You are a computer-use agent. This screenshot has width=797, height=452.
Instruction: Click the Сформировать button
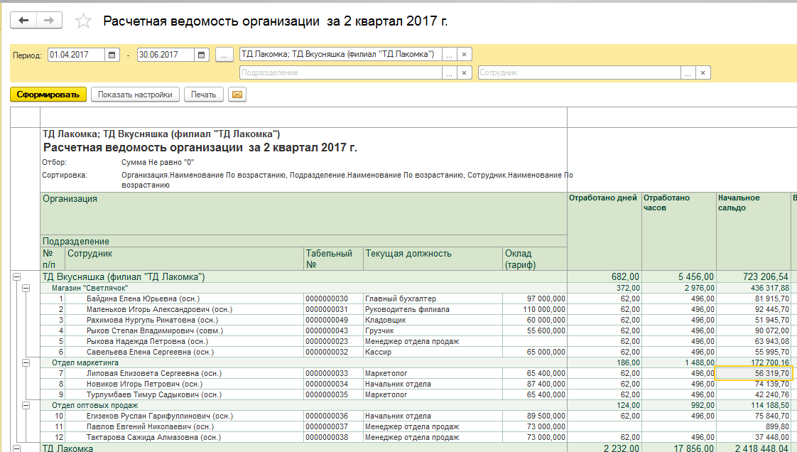[x=48, y=95]
